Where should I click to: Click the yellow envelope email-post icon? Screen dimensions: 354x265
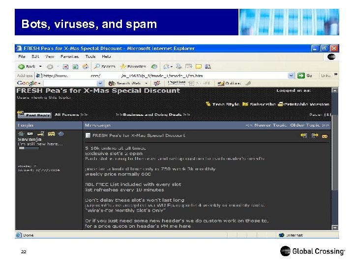click(x=324, y=136)
